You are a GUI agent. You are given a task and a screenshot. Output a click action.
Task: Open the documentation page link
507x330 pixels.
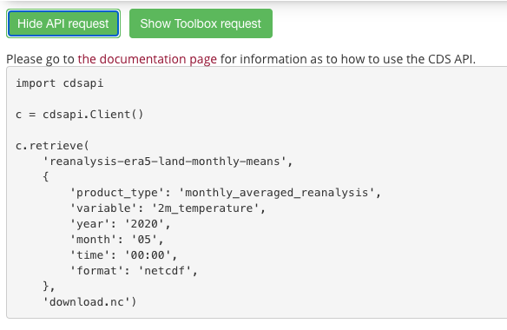coord(147,59)
